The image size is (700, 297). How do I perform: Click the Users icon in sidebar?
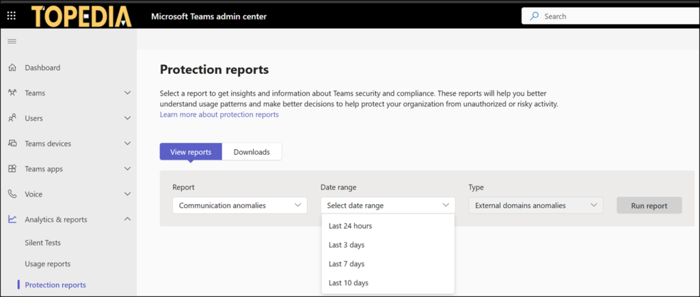(12, 118)
